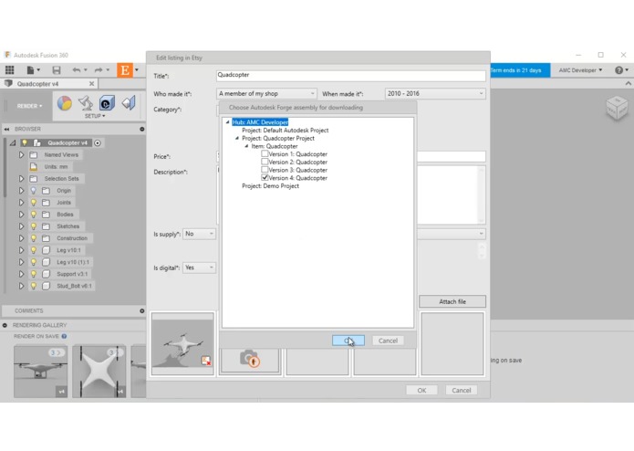Click the capture image camera icon
This screenshot has width=634, height=451.
pyautogui.click(x=249, y=359)
